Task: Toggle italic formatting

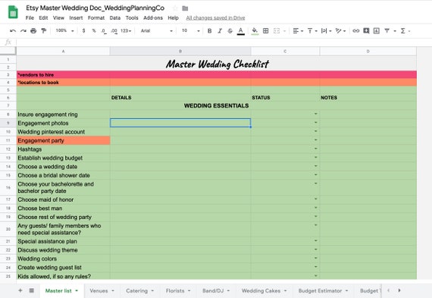Action: click(x=220, y=31)
